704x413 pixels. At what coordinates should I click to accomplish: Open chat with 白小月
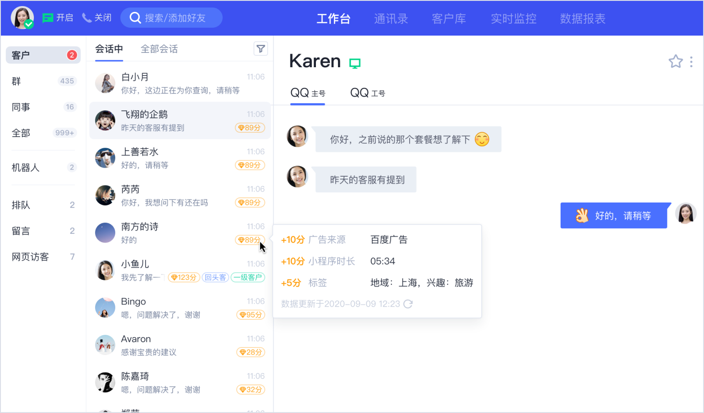pyautogui.click(x=180, y=83)
